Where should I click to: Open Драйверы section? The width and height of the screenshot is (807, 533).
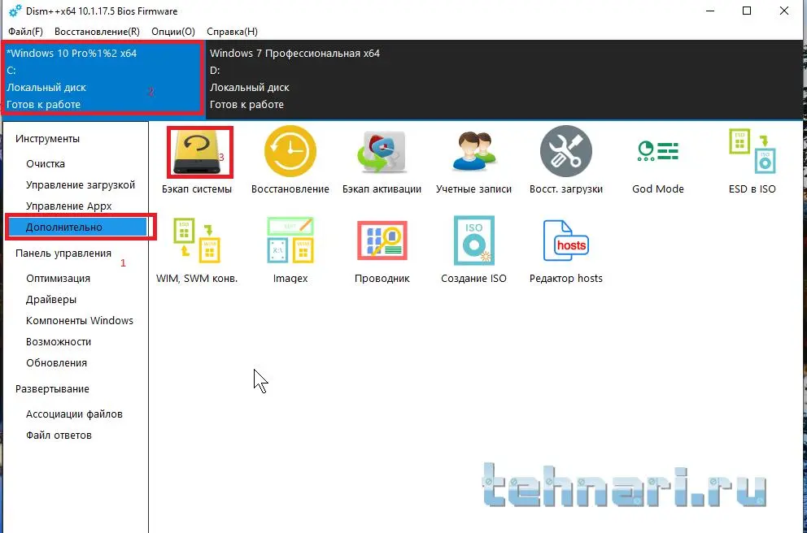51,300
